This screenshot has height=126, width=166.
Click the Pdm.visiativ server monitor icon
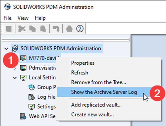(x=23, y=68)
